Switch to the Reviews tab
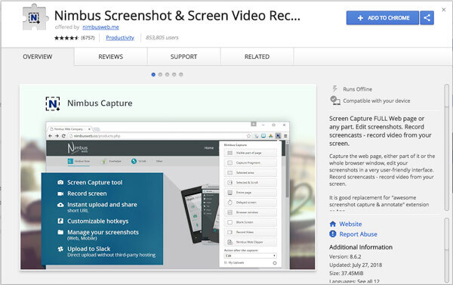The height and width of the screenshot is (285, 453). pos(111,57)
